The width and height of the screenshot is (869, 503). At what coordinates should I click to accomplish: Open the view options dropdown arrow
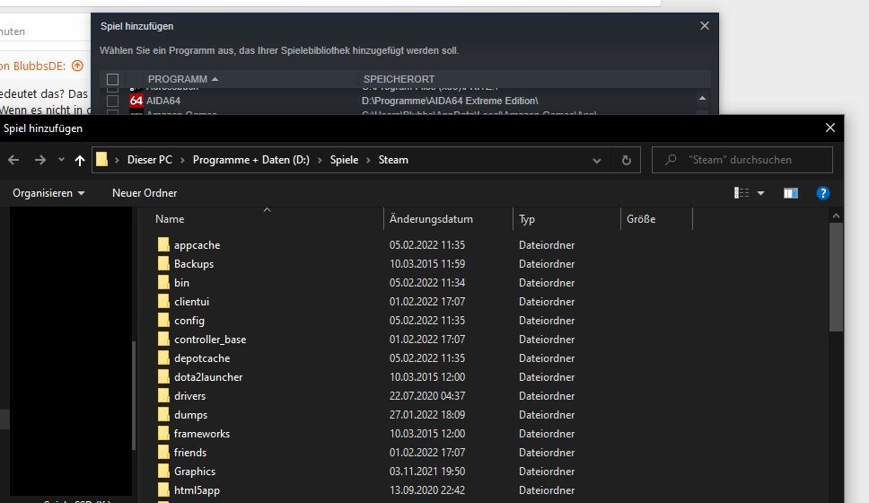click(x=761, y=193)
